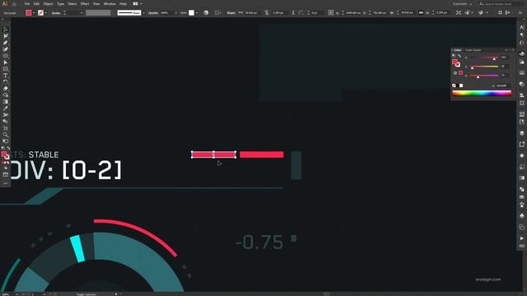Click transform reference point icon

coord(331,13)
